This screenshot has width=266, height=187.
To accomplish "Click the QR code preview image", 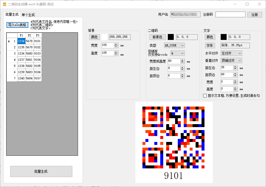I will pyautogui.click(x=174, y=142).
